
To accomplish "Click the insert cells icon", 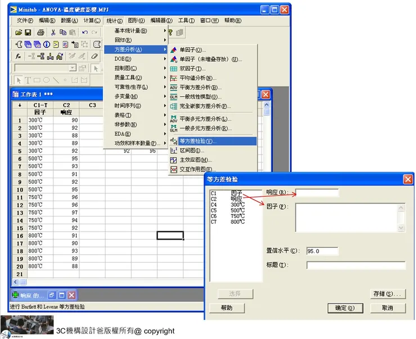I will click(x=31, y=56).
